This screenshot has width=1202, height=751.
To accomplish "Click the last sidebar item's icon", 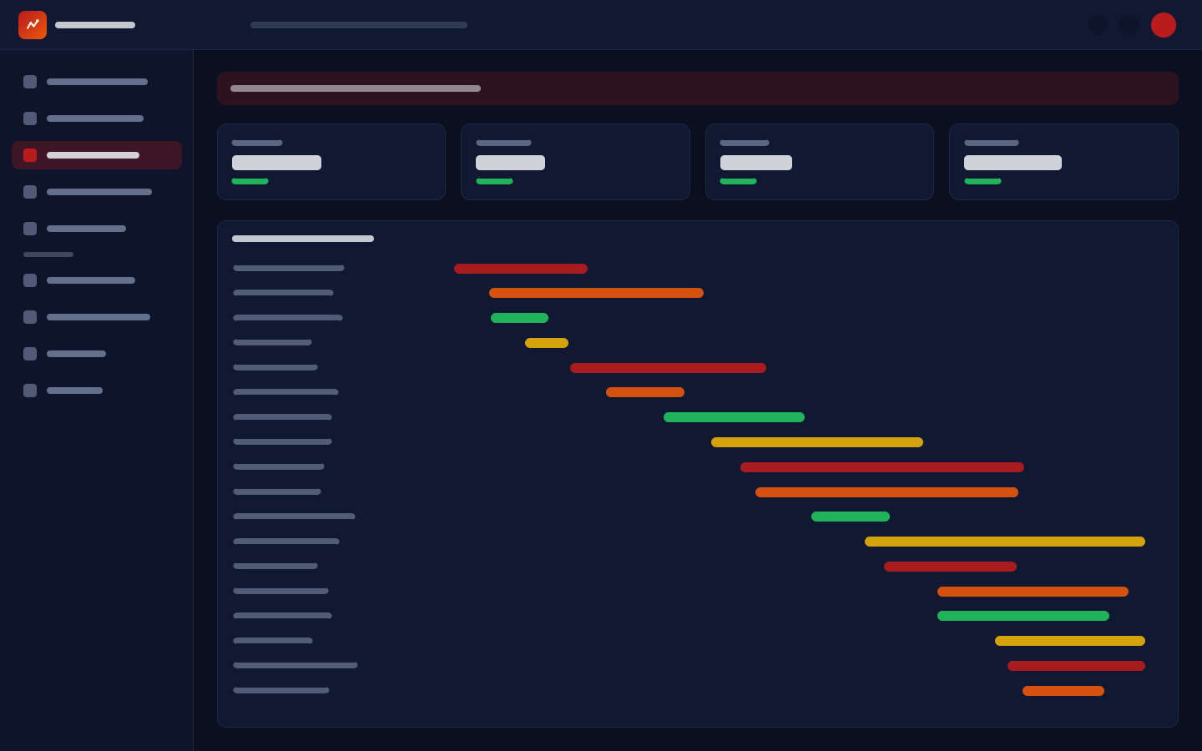I will click(x=30, y=391).
